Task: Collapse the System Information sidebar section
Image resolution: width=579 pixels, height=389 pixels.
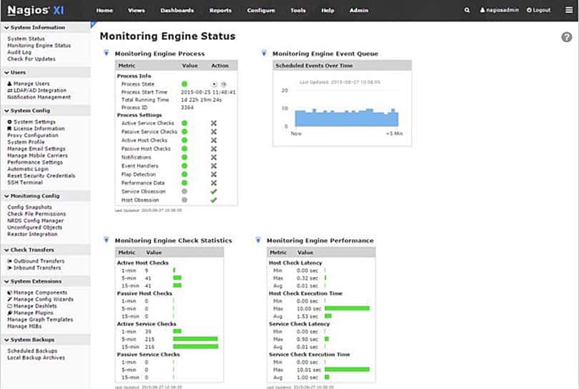Action: (x=46, y=27)
